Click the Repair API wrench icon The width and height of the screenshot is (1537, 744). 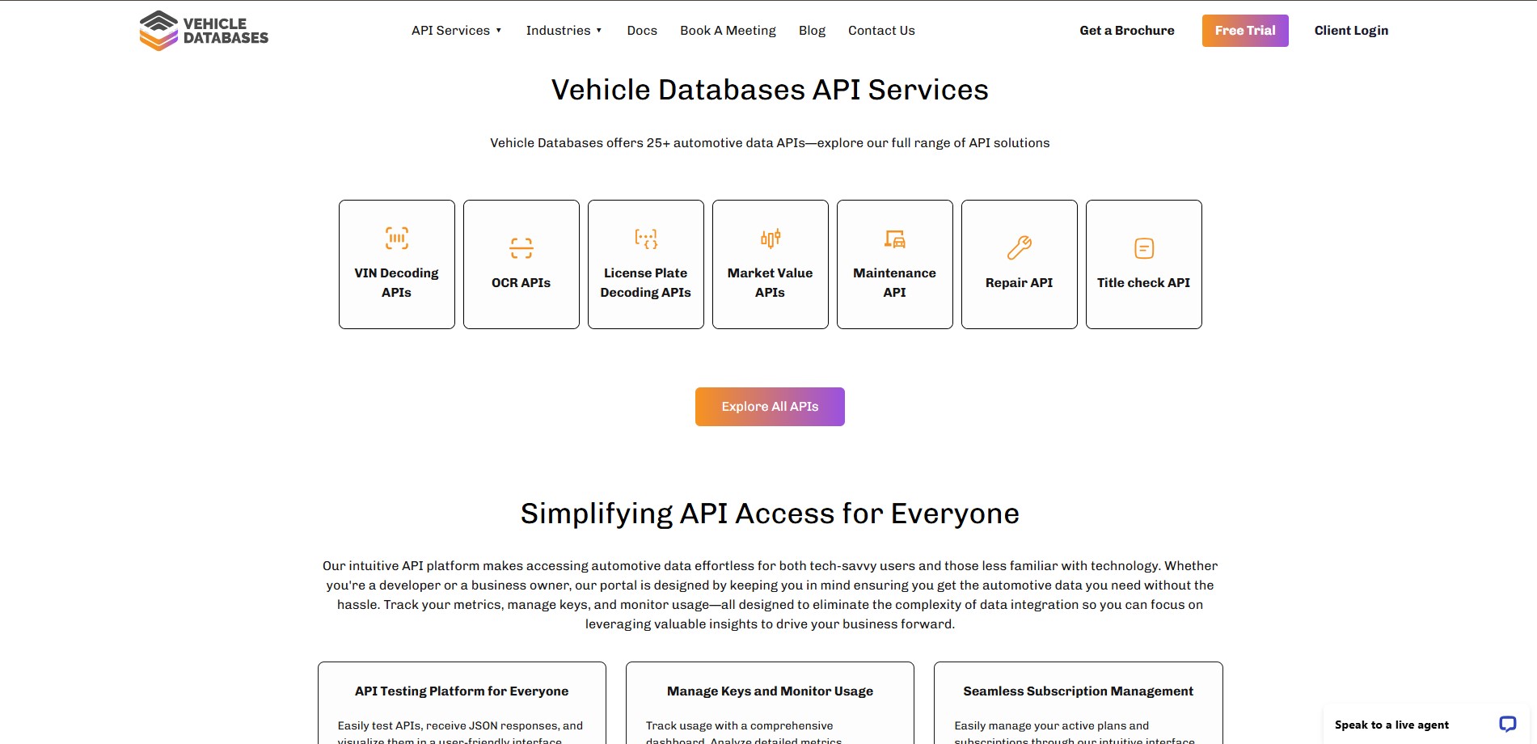click(1019, 247)
